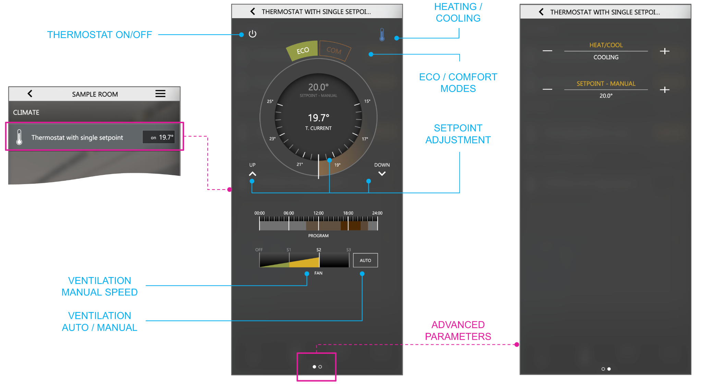Screen dimensions: 702x384
Task: Select the COM comfort mode segment
Action: tap(334, 50)
